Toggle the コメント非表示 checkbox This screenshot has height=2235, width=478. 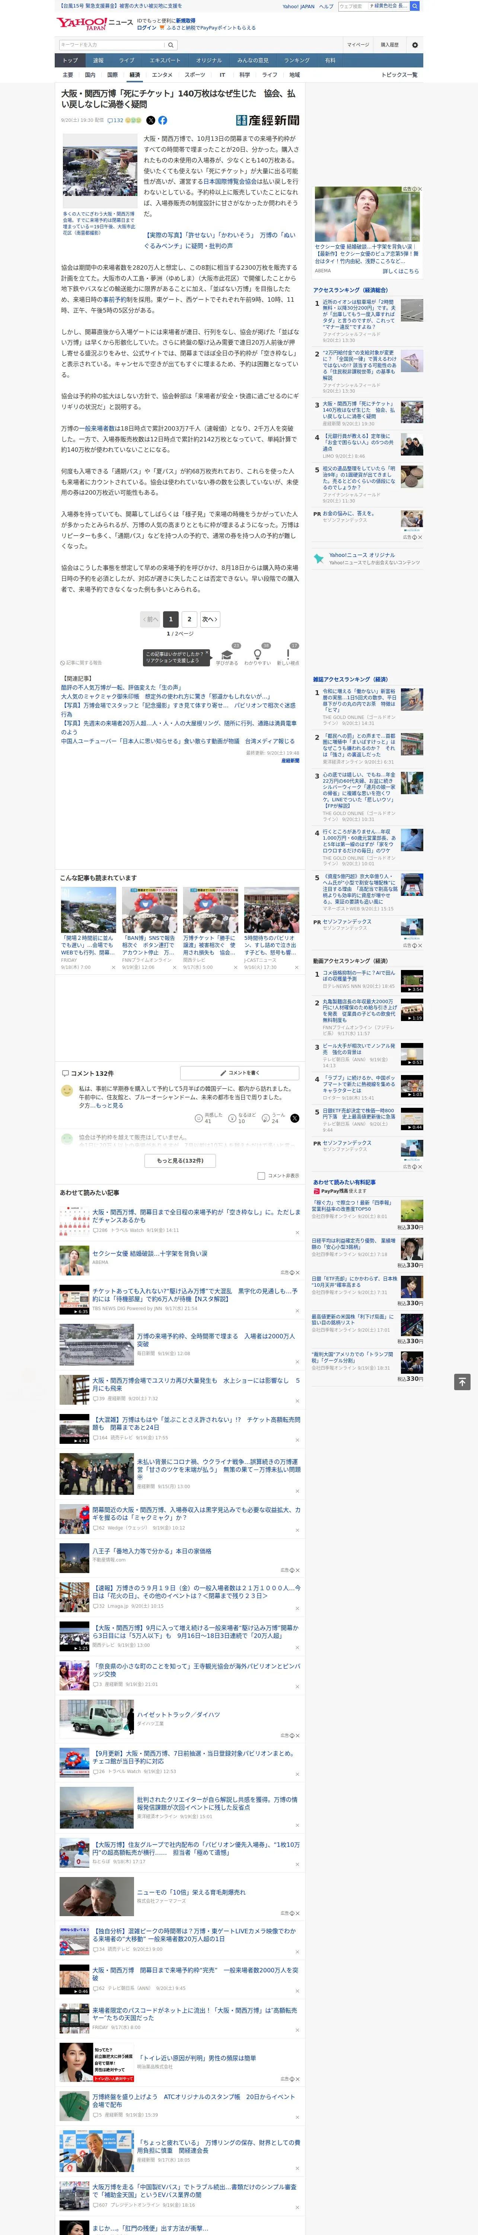261,1176
